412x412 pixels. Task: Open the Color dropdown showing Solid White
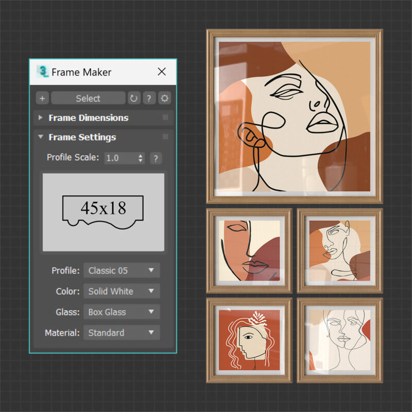point(122,291)
